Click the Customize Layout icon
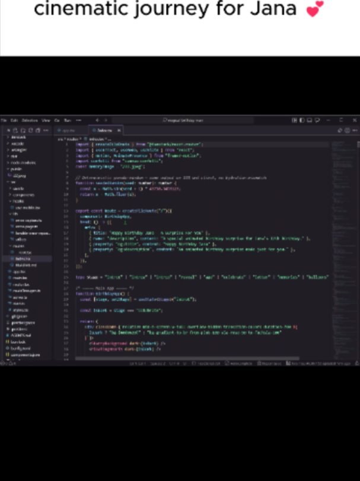Image resolution: width=360 pixels, height=481 pixels. [294, 120]
